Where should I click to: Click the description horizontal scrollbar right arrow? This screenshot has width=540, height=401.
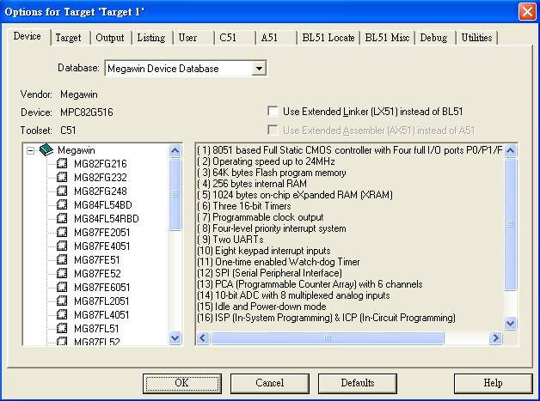pos(496,338)
